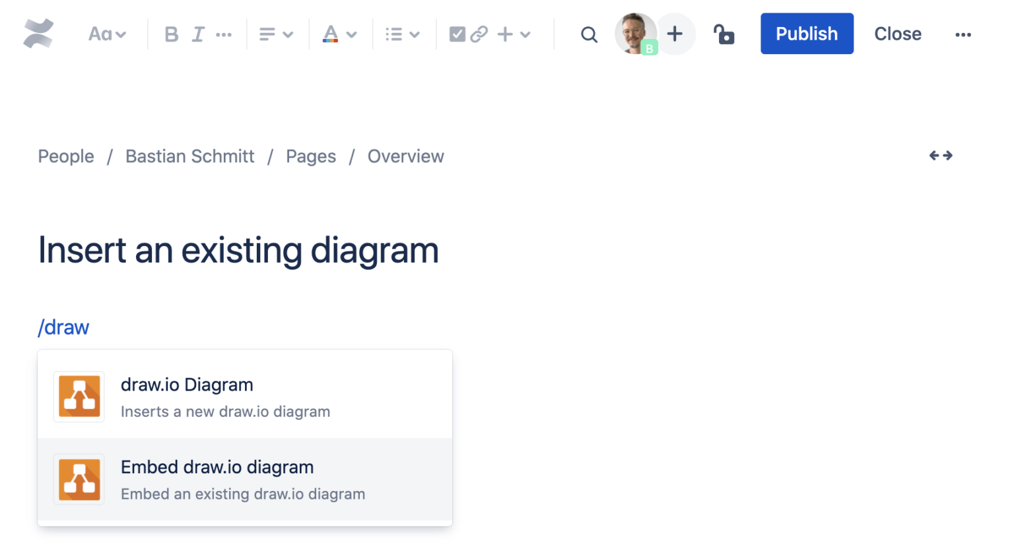Insert an action item checkbox
Screen dimensions: 1014x551
[457, 34]
